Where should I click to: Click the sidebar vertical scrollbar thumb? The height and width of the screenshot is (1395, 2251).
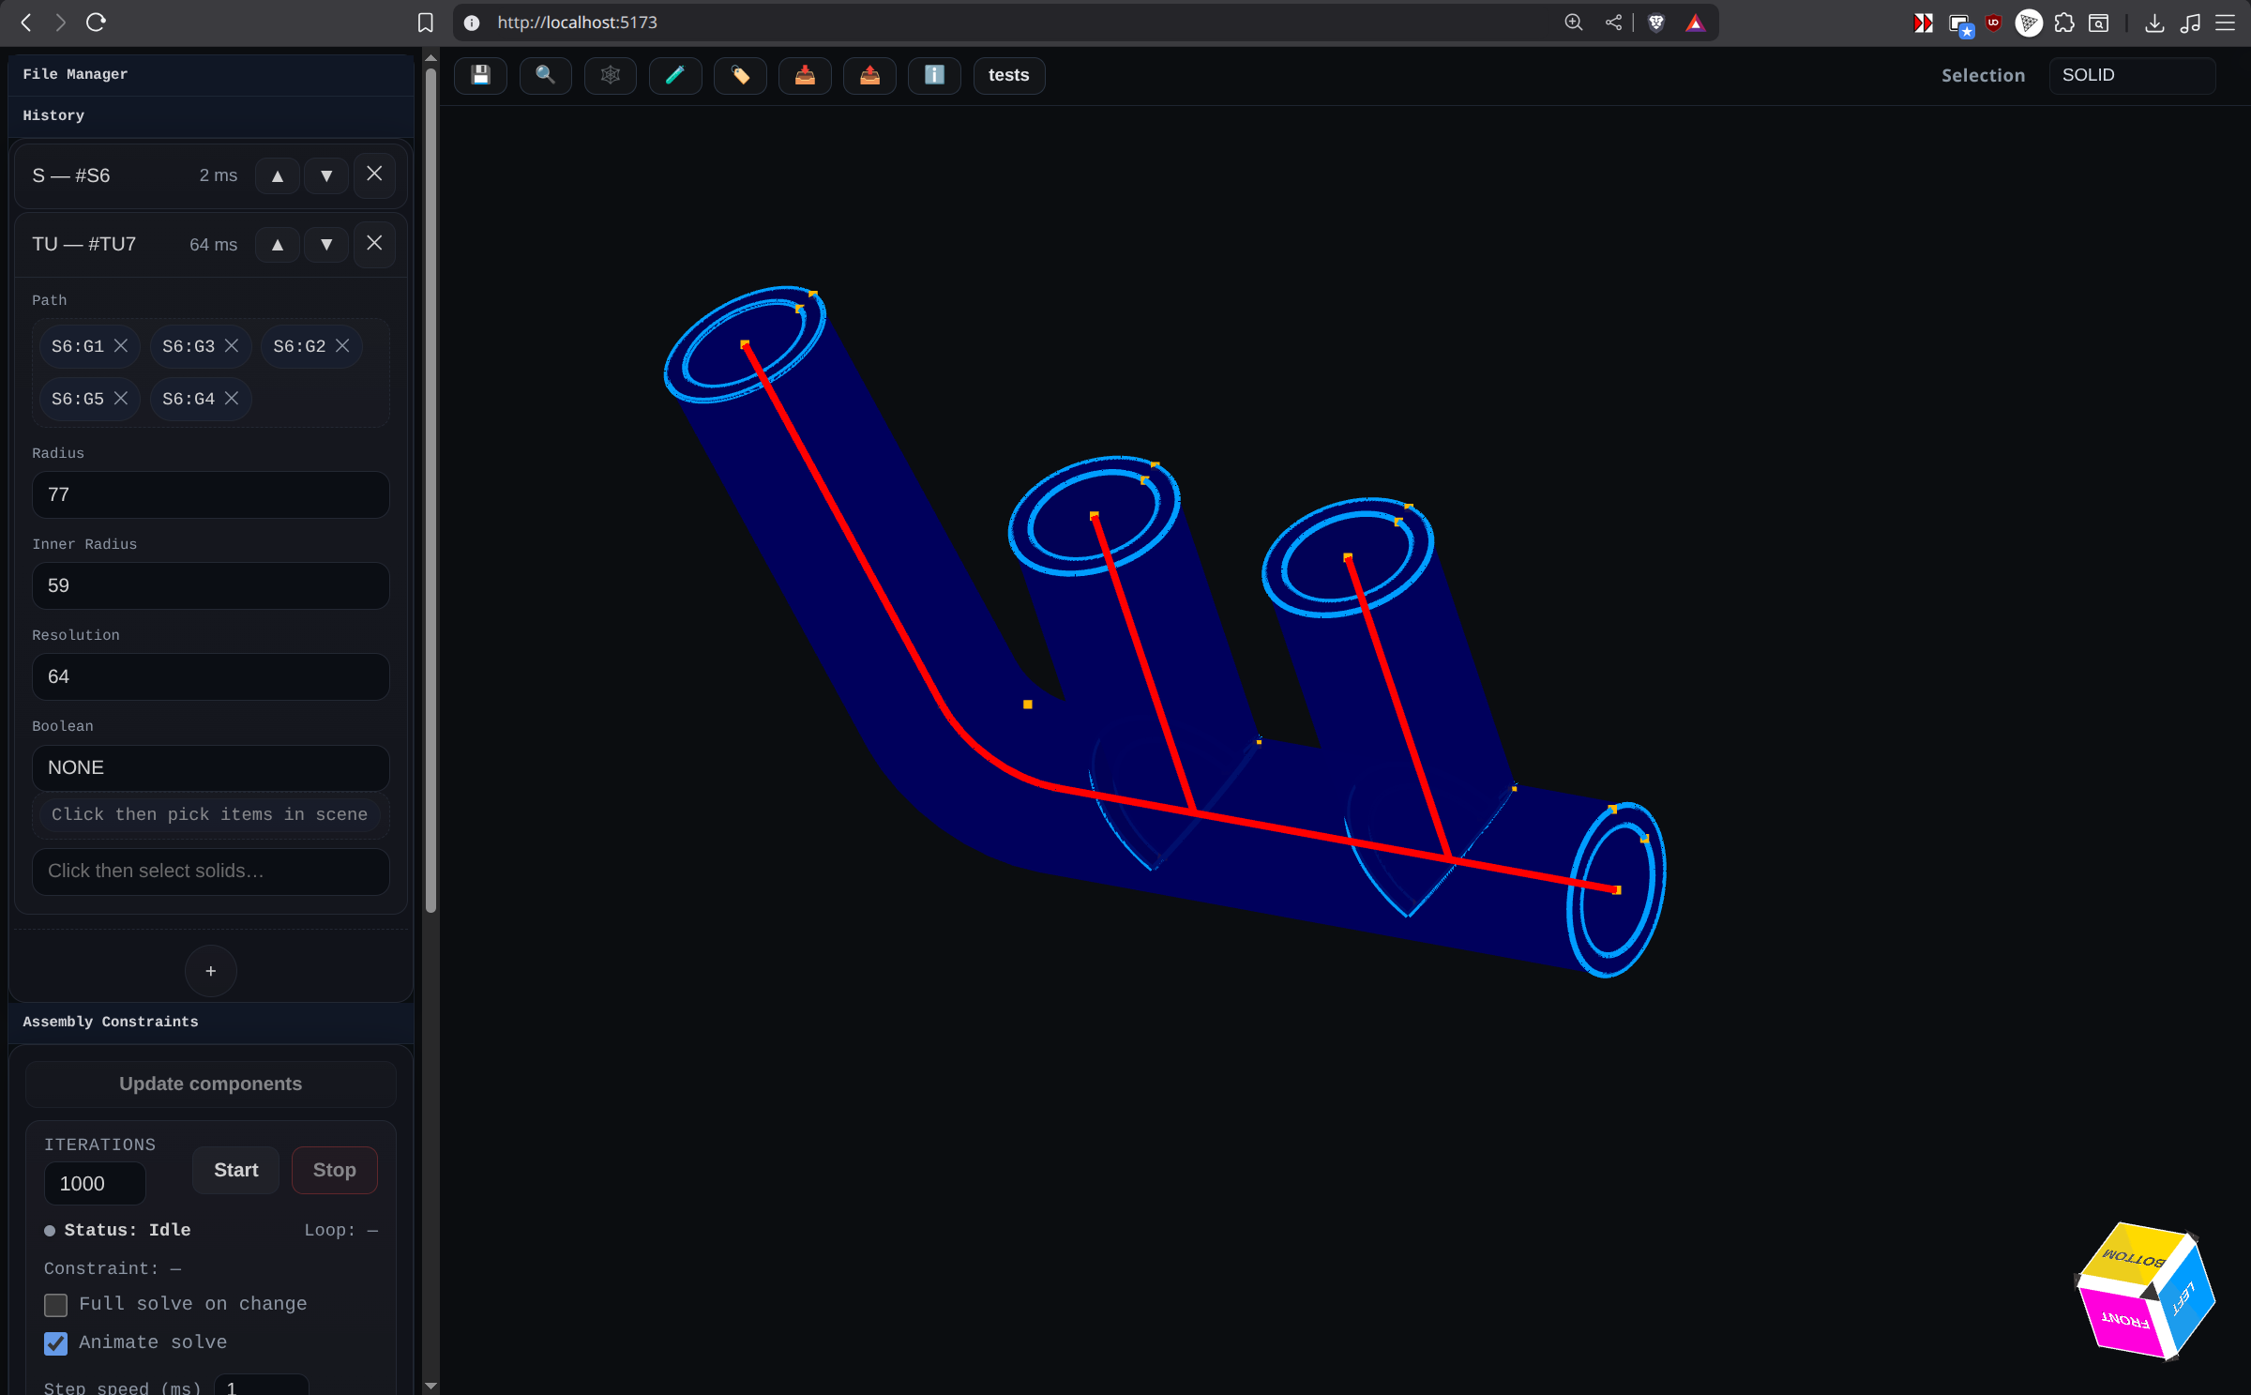pyautogui.click(x=431, y=488)
